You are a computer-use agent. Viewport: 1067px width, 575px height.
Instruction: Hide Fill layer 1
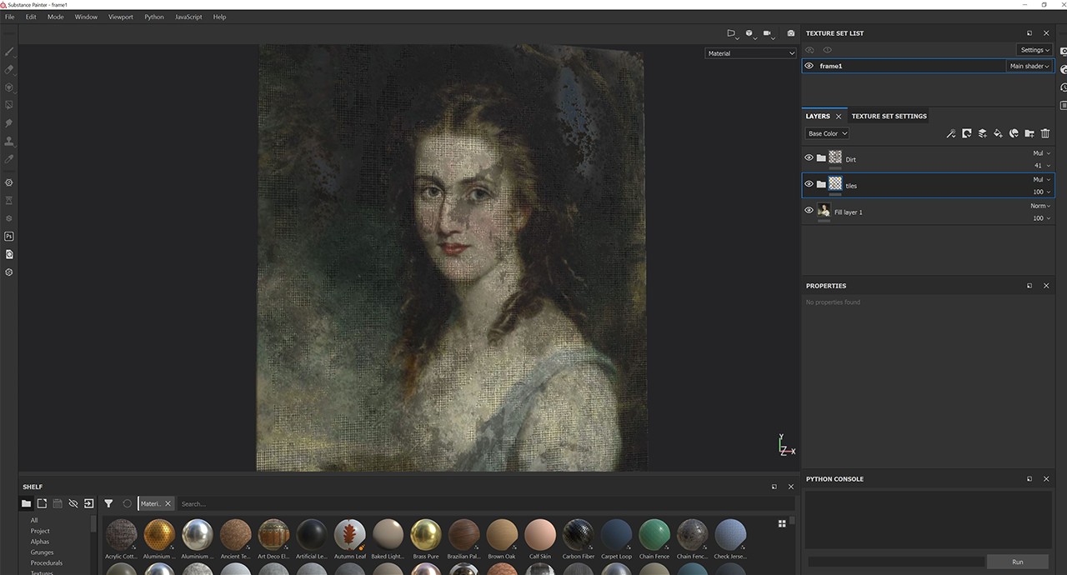point(809,210)
